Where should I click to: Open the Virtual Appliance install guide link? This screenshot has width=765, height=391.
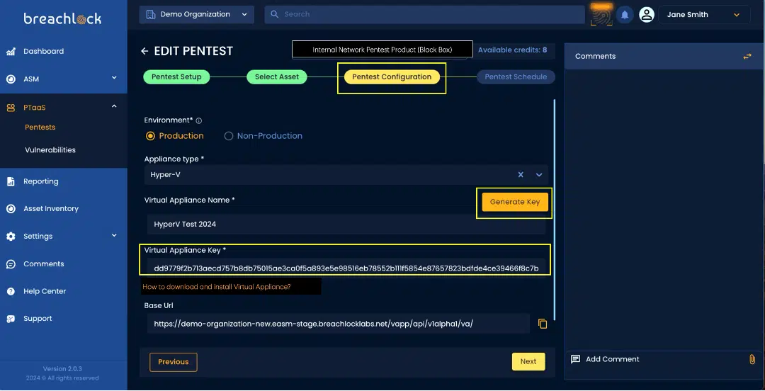click(217, 287)
